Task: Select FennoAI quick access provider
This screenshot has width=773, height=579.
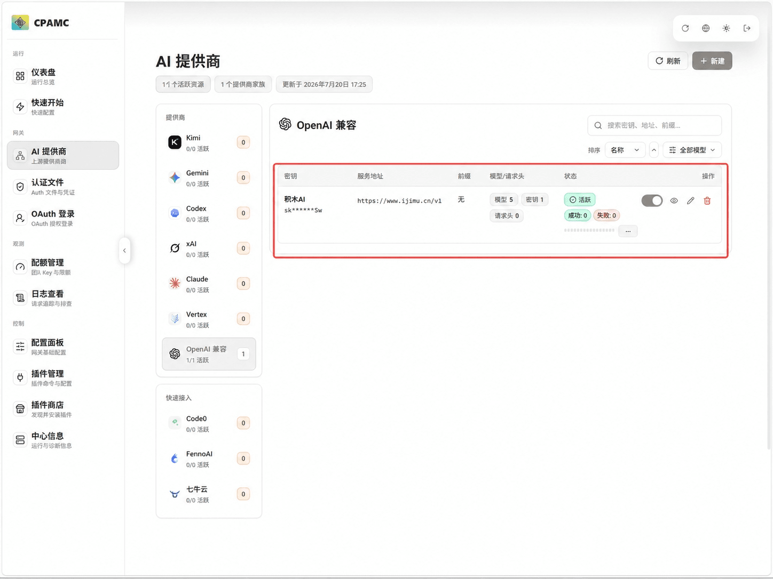Action: [x=209, y=459]
